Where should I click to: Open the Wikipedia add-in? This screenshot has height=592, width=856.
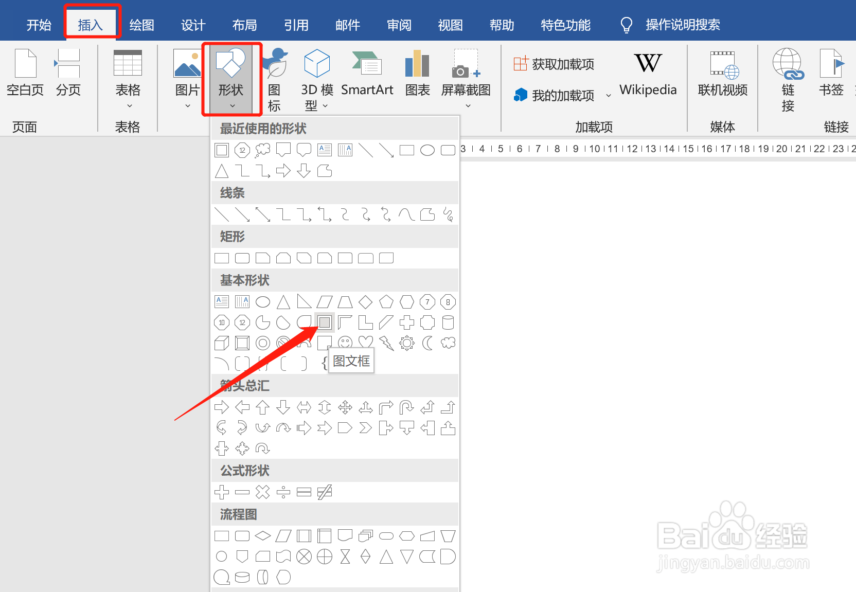[648, 74]
